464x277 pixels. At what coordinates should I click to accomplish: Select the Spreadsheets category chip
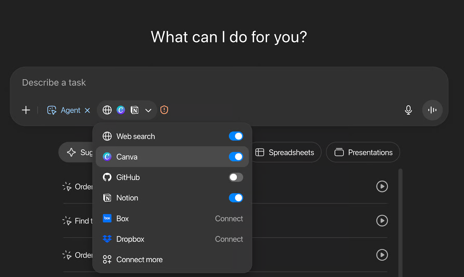coord(285,152)
